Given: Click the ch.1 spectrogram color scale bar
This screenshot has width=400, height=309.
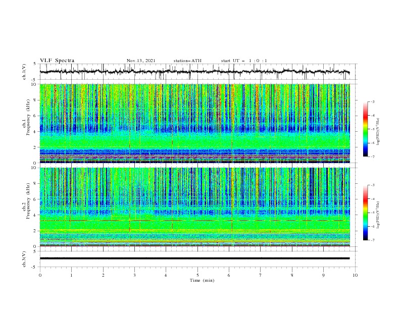Looking at the screenshot, I should (365, 129).
